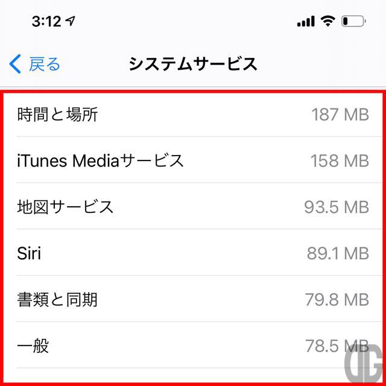This screenshot has width=386, height=386.
Task: Select the 書類と同期 row
Action: (193, 299)
